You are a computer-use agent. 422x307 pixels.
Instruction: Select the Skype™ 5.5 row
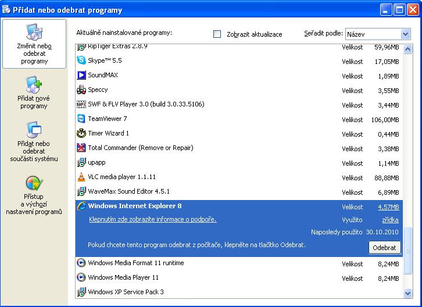coord(239,60)
